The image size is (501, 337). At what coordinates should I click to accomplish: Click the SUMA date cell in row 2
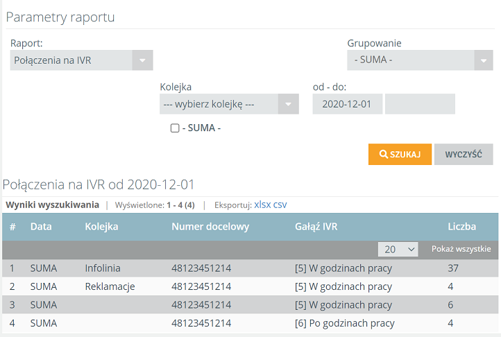(x=44, y=286)
